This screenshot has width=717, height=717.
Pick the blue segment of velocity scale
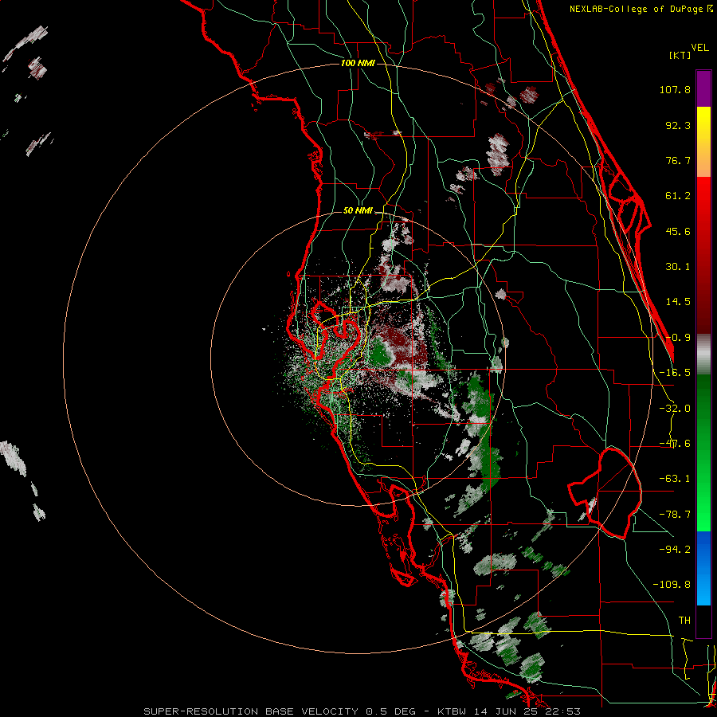point(703,568)
